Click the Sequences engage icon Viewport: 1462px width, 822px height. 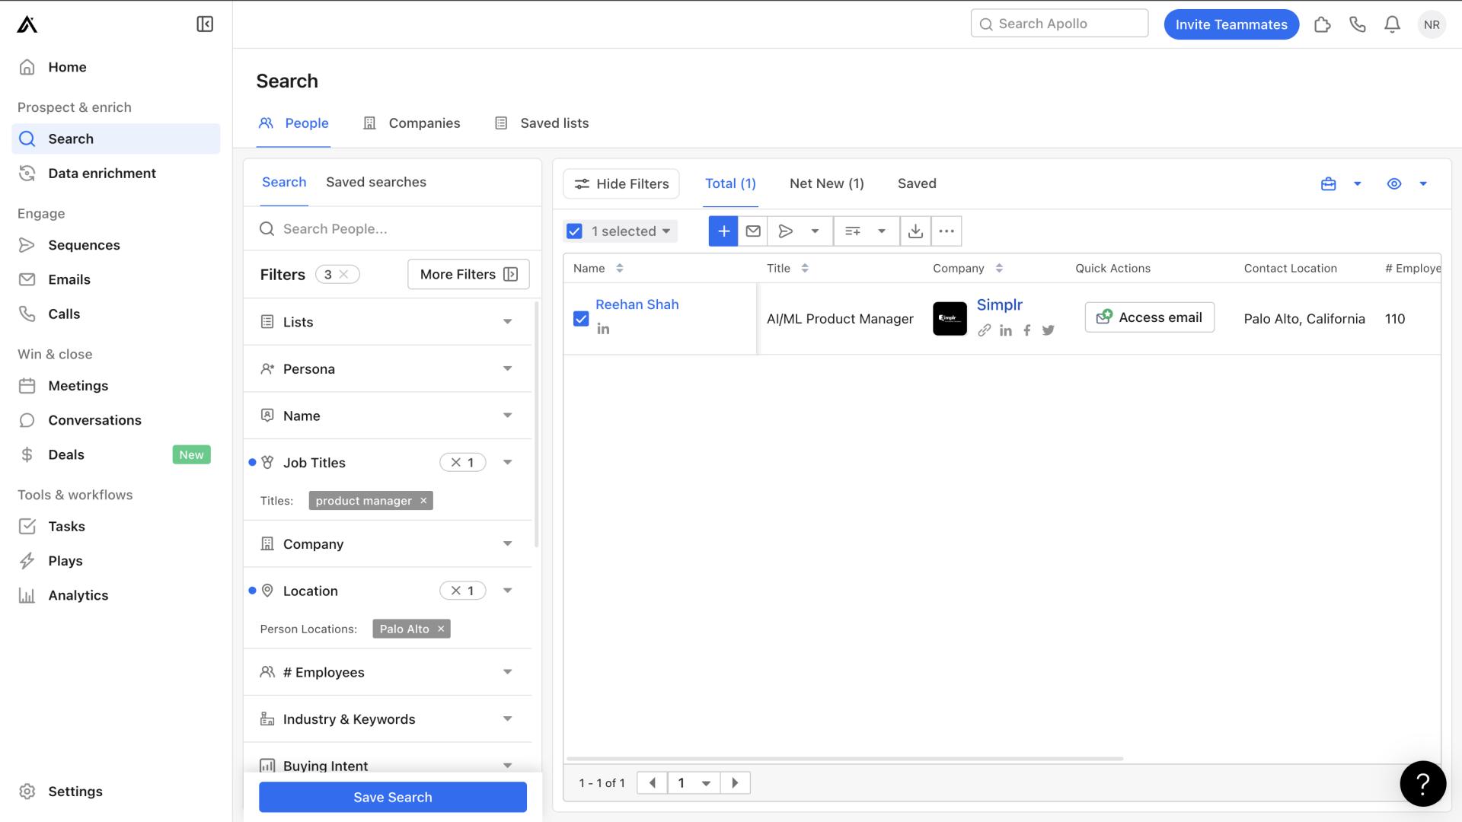[x=27, y=245]
